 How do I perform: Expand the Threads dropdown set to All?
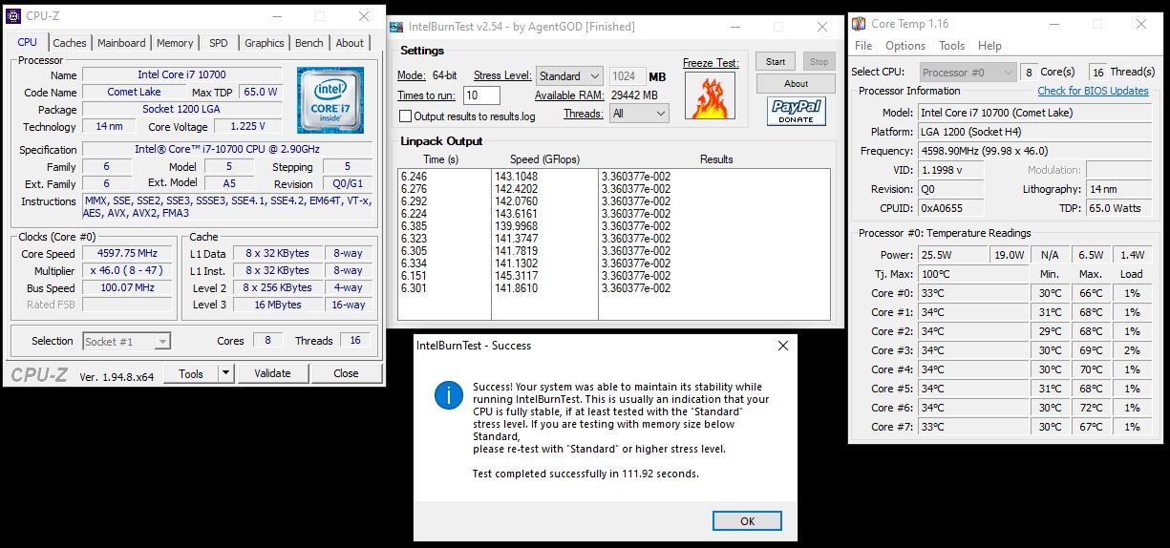coord(639,114)
